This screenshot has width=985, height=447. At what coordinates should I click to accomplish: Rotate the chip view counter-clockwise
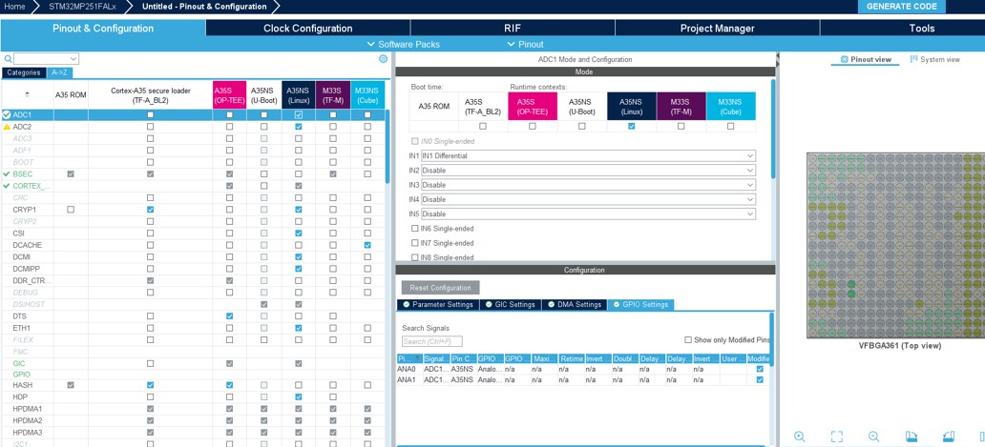point(949,437)
